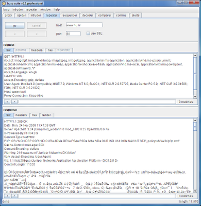Show request headers tab

click(37, 50)
